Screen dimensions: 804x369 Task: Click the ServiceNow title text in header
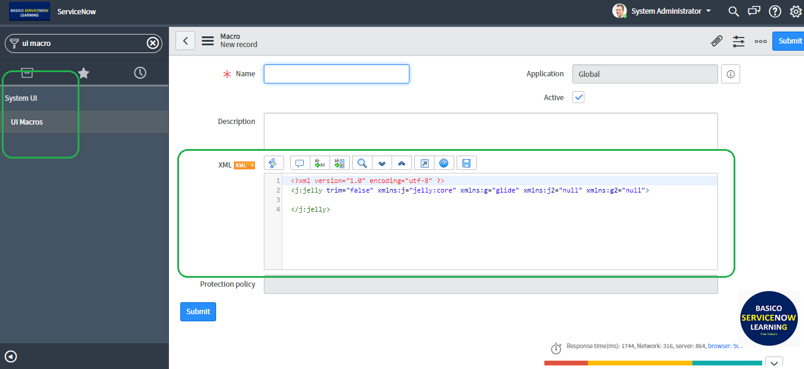[76, 11]
